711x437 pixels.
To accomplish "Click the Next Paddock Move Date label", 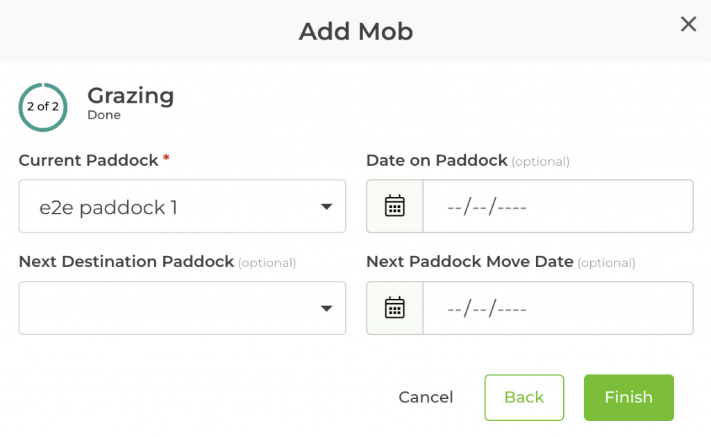I will tap(469, 262).
